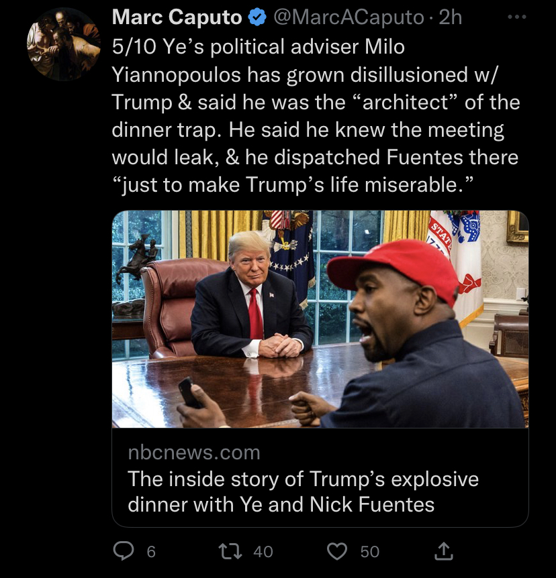
Task: Like the tweet with heart icon
Action: 337,551
